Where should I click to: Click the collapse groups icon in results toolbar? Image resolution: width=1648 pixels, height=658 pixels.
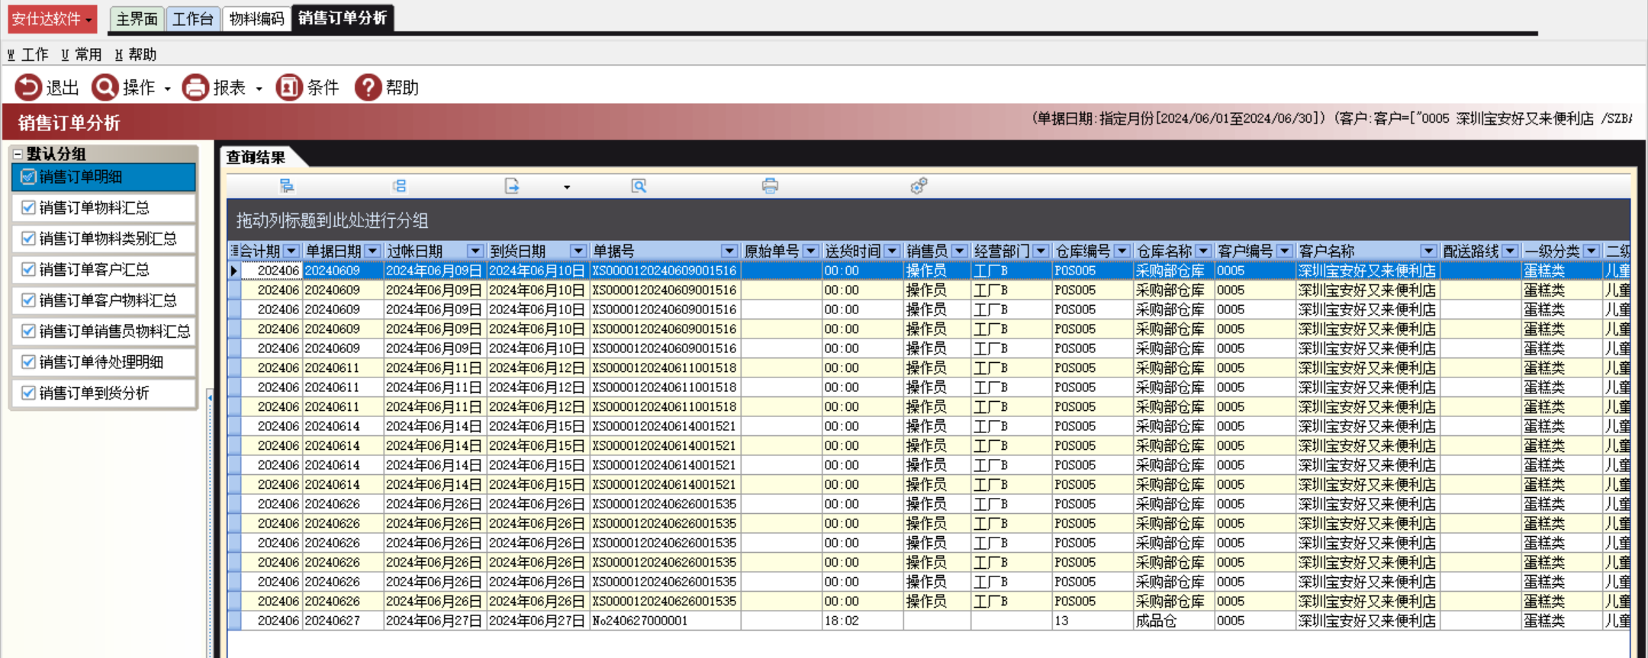coord(400,186)
